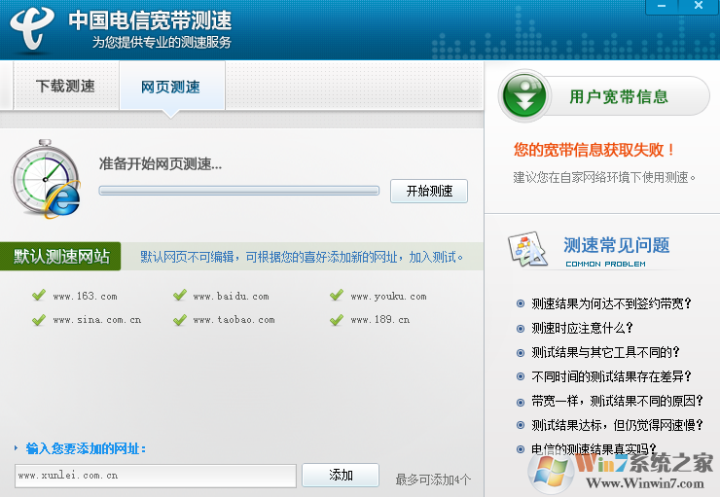Toggle the checkmark for www.youku.com
This screenshot has width=720, height=497.
337,295
